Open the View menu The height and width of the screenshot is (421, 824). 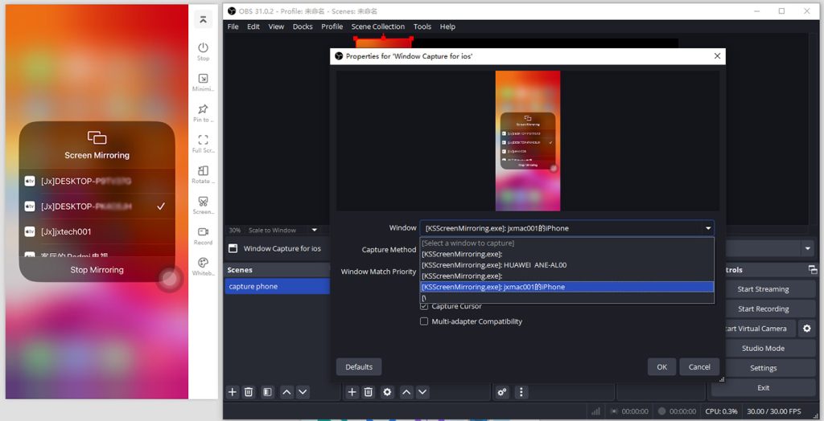click(x=277, y=27)
